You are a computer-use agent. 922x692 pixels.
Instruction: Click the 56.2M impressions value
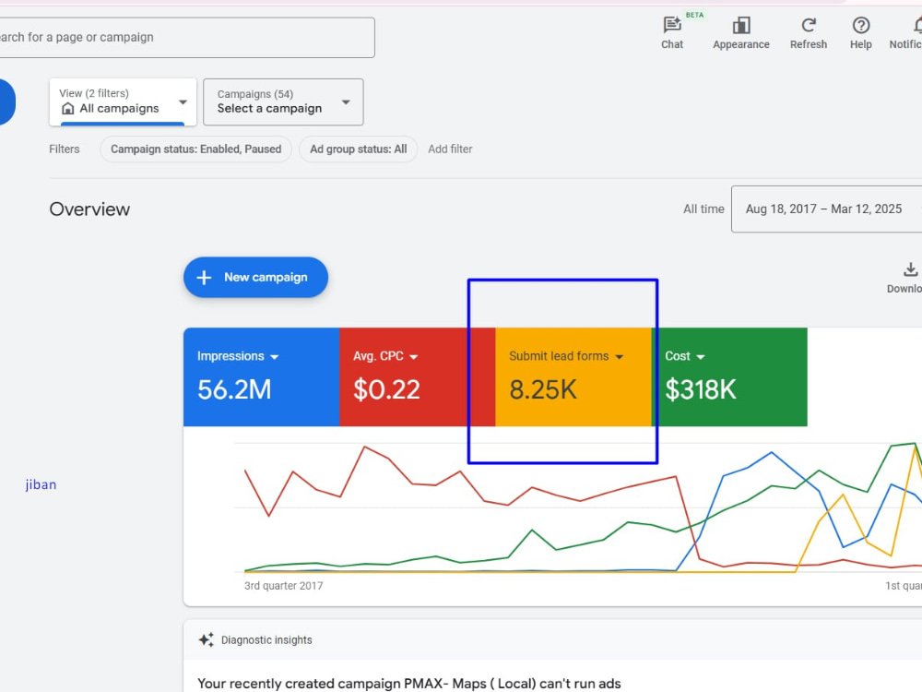234,389
